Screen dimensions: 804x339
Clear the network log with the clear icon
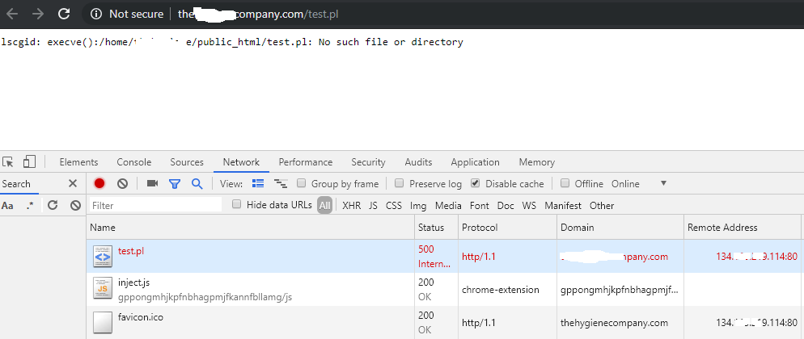pos(122,184)
